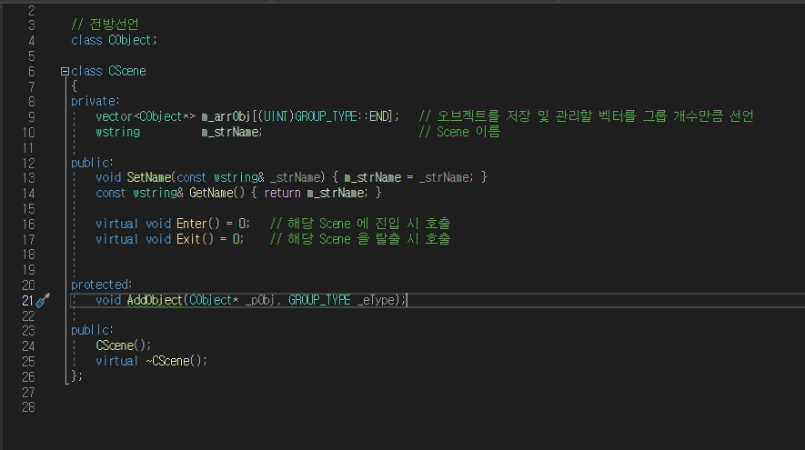
Task: Click the closing brace on line 26
Action: (x=75, y=375)
